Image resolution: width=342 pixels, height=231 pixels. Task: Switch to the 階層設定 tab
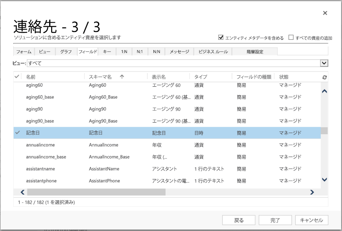255,52
